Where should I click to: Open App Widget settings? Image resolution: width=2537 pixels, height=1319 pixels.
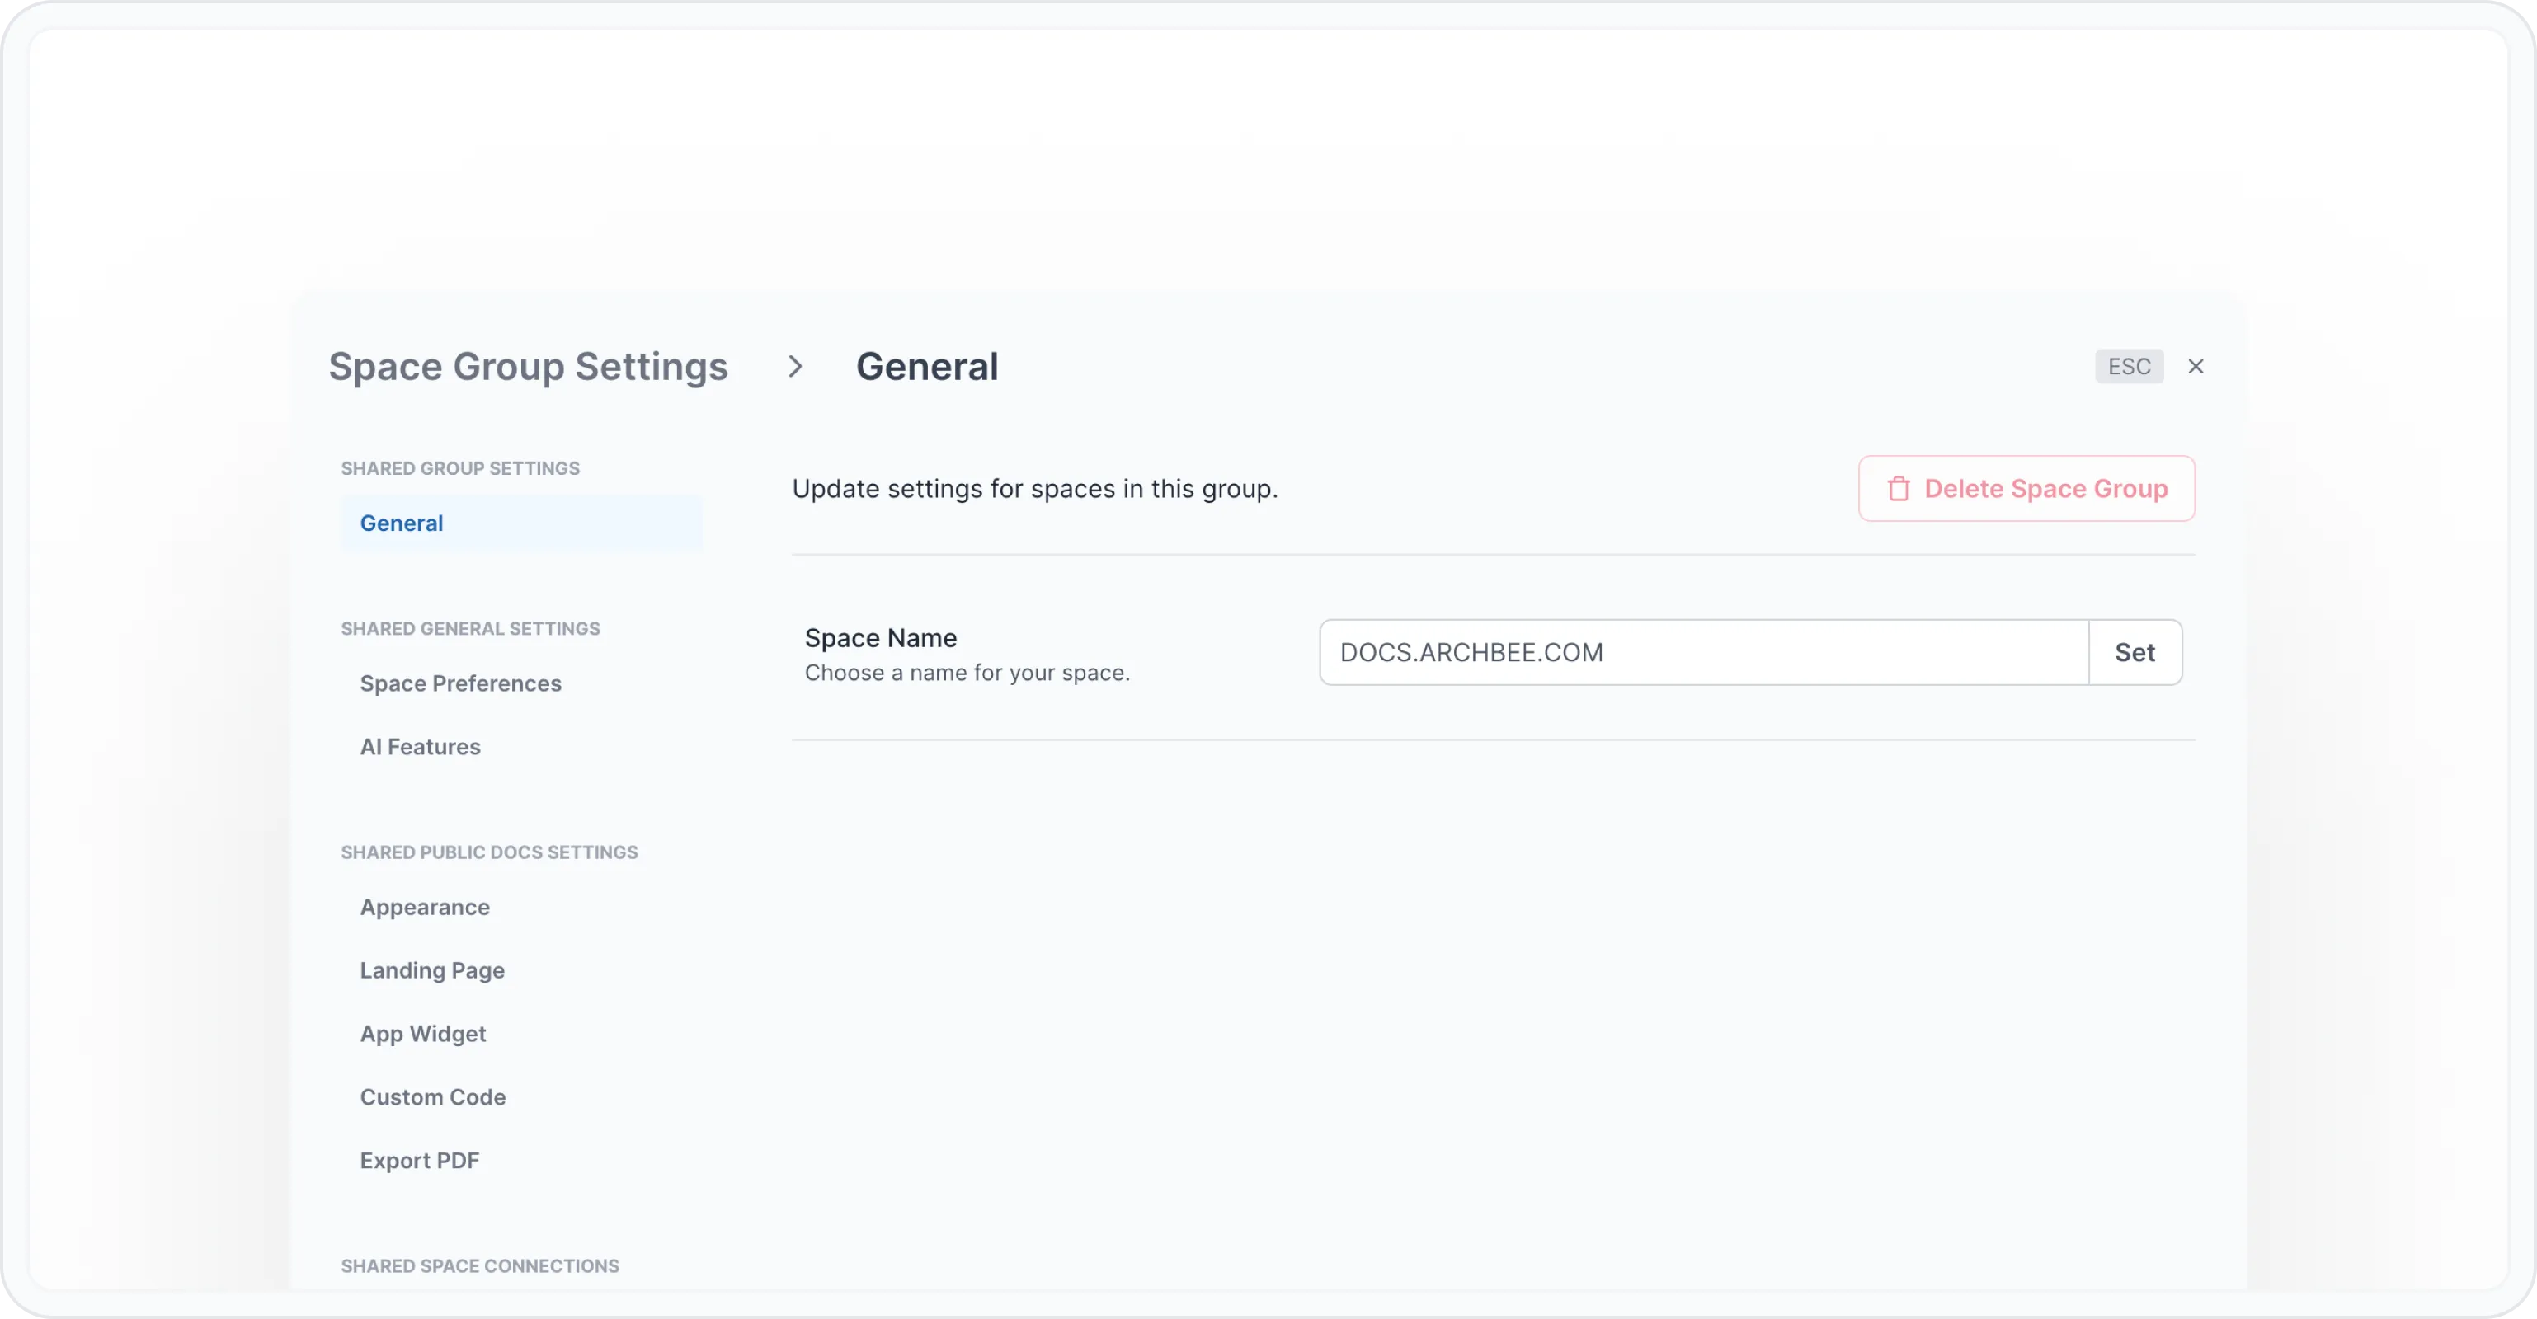coord(422,1033)
